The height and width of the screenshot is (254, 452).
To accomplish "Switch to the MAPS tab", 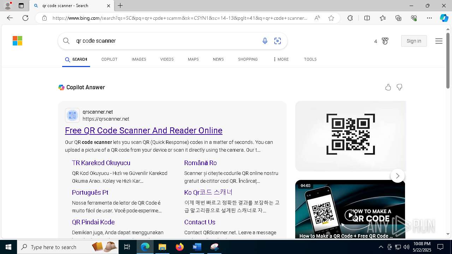I will point(193,59).
